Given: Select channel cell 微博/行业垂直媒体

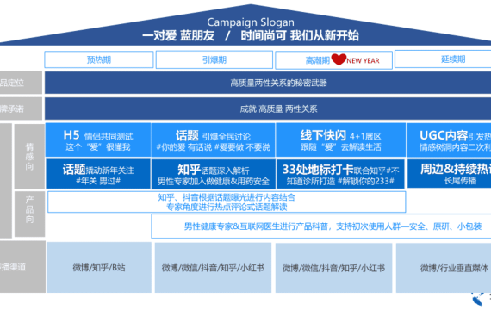Looking at the screenshot, I should [x=444, y=268].
